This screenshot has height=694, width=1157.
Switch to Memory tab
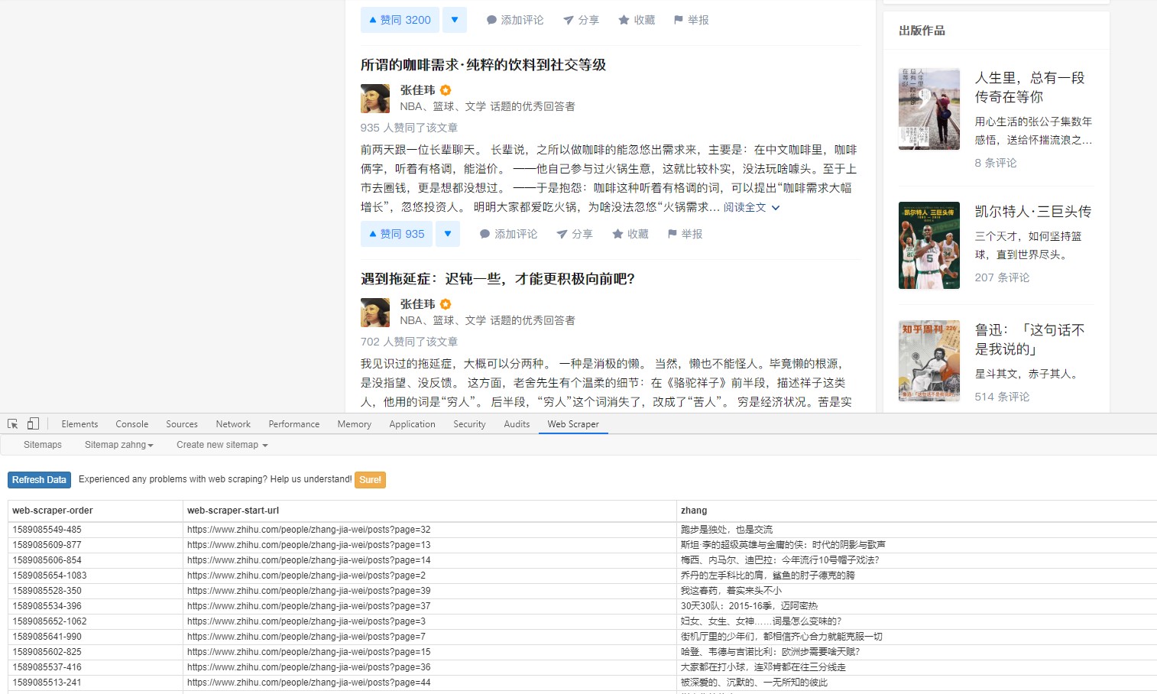point(355,424)
